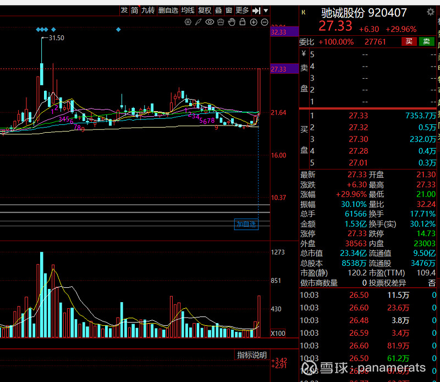This screenshot has width=440, height=382.
Task: Zoom out with the minus circle icon
Action: (265, 22)
